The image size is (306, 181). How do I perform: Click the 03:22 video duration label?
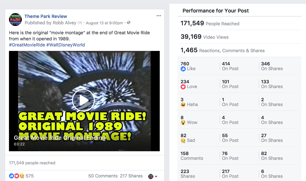click(19, 144)
